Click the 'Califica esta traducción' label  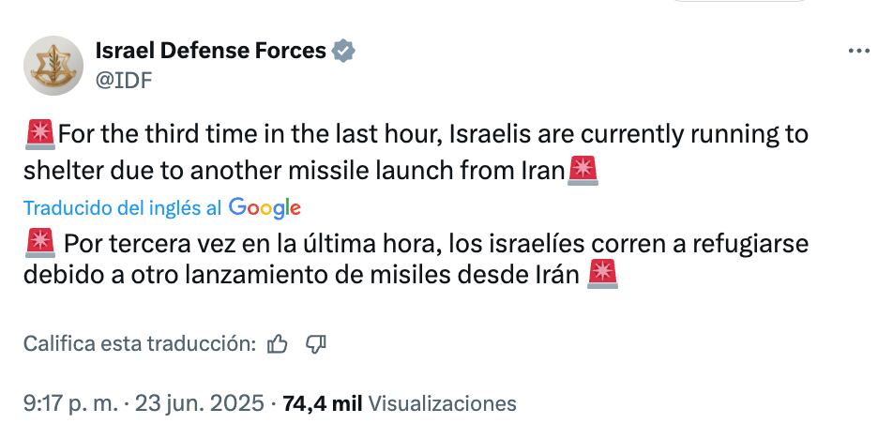pyautogui.click(x=139, y=344)
